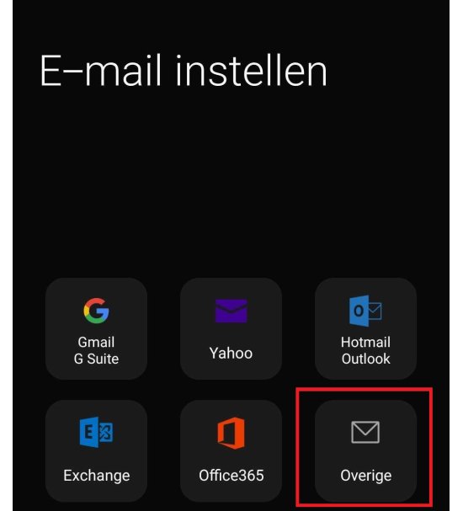463x511 pixels.
Task: Choose the Overige account tile
Action: [365, 451]
